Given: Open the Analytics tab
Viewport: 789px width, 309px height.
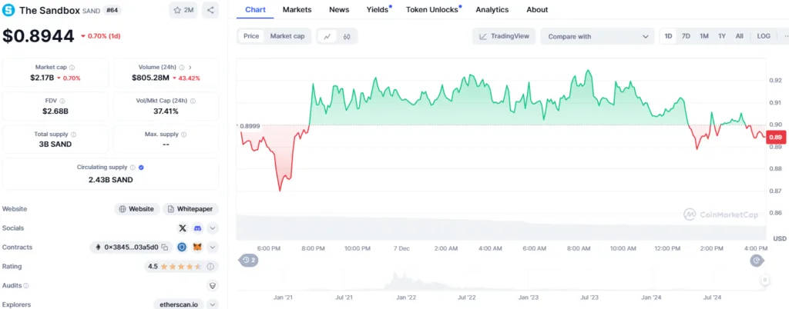Looking at the screenshot, I should pyautogui.click(x=492, y=9).
